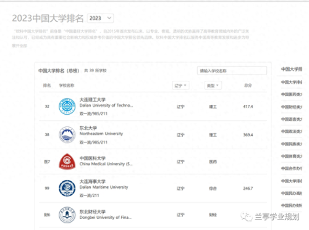Click rank number 38
The image size is (309, 230).
click(47, 135)
